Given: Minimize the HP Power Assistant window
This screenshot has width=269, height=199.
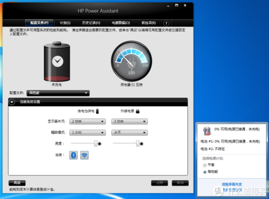Looking at the screenshot, I should coord(168,6).
